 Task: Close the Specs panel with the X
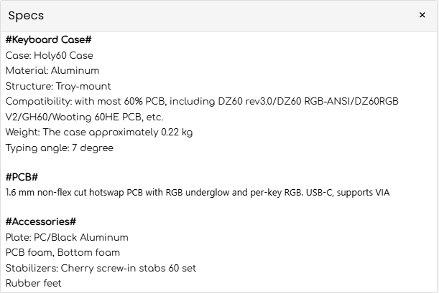pos(422,15)
